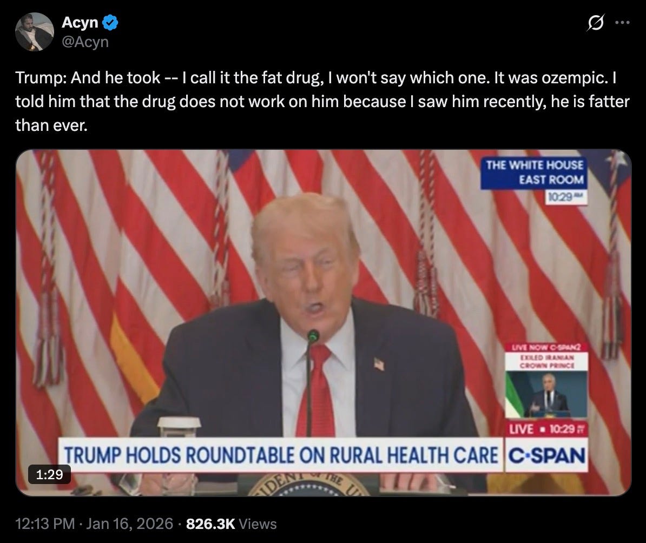Open the @Acyn handle link
The height and width of the screenshot is (543, 646).
tap(85, 42)
